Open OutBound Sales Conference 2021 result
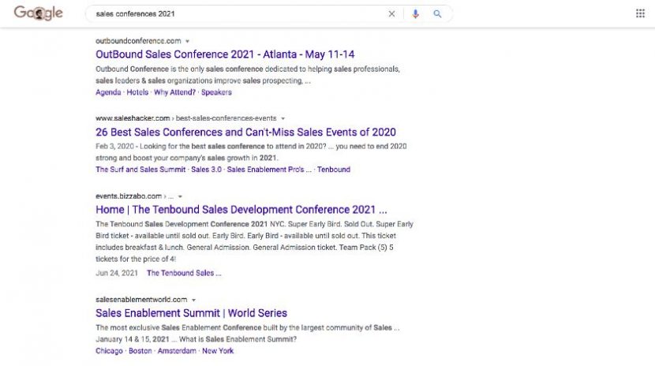655x366 pixels. pos(225,54)
